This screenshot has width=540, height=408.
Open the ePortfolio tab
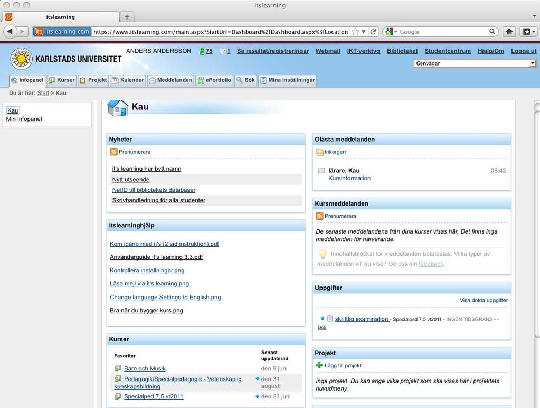click(x=214, y=80)
